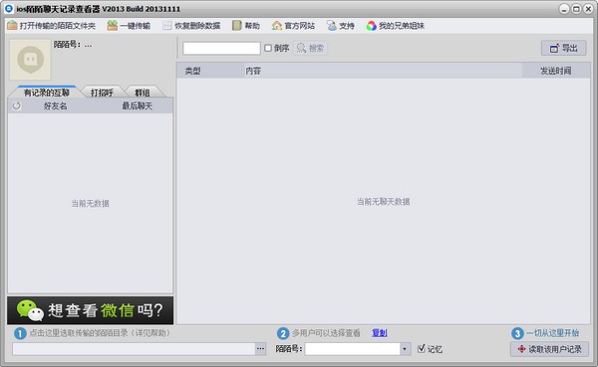The width and height of the screenshot is (598, 367).
Task: Click the refresh icon in friend list header
Action: [x=16, y=105]
